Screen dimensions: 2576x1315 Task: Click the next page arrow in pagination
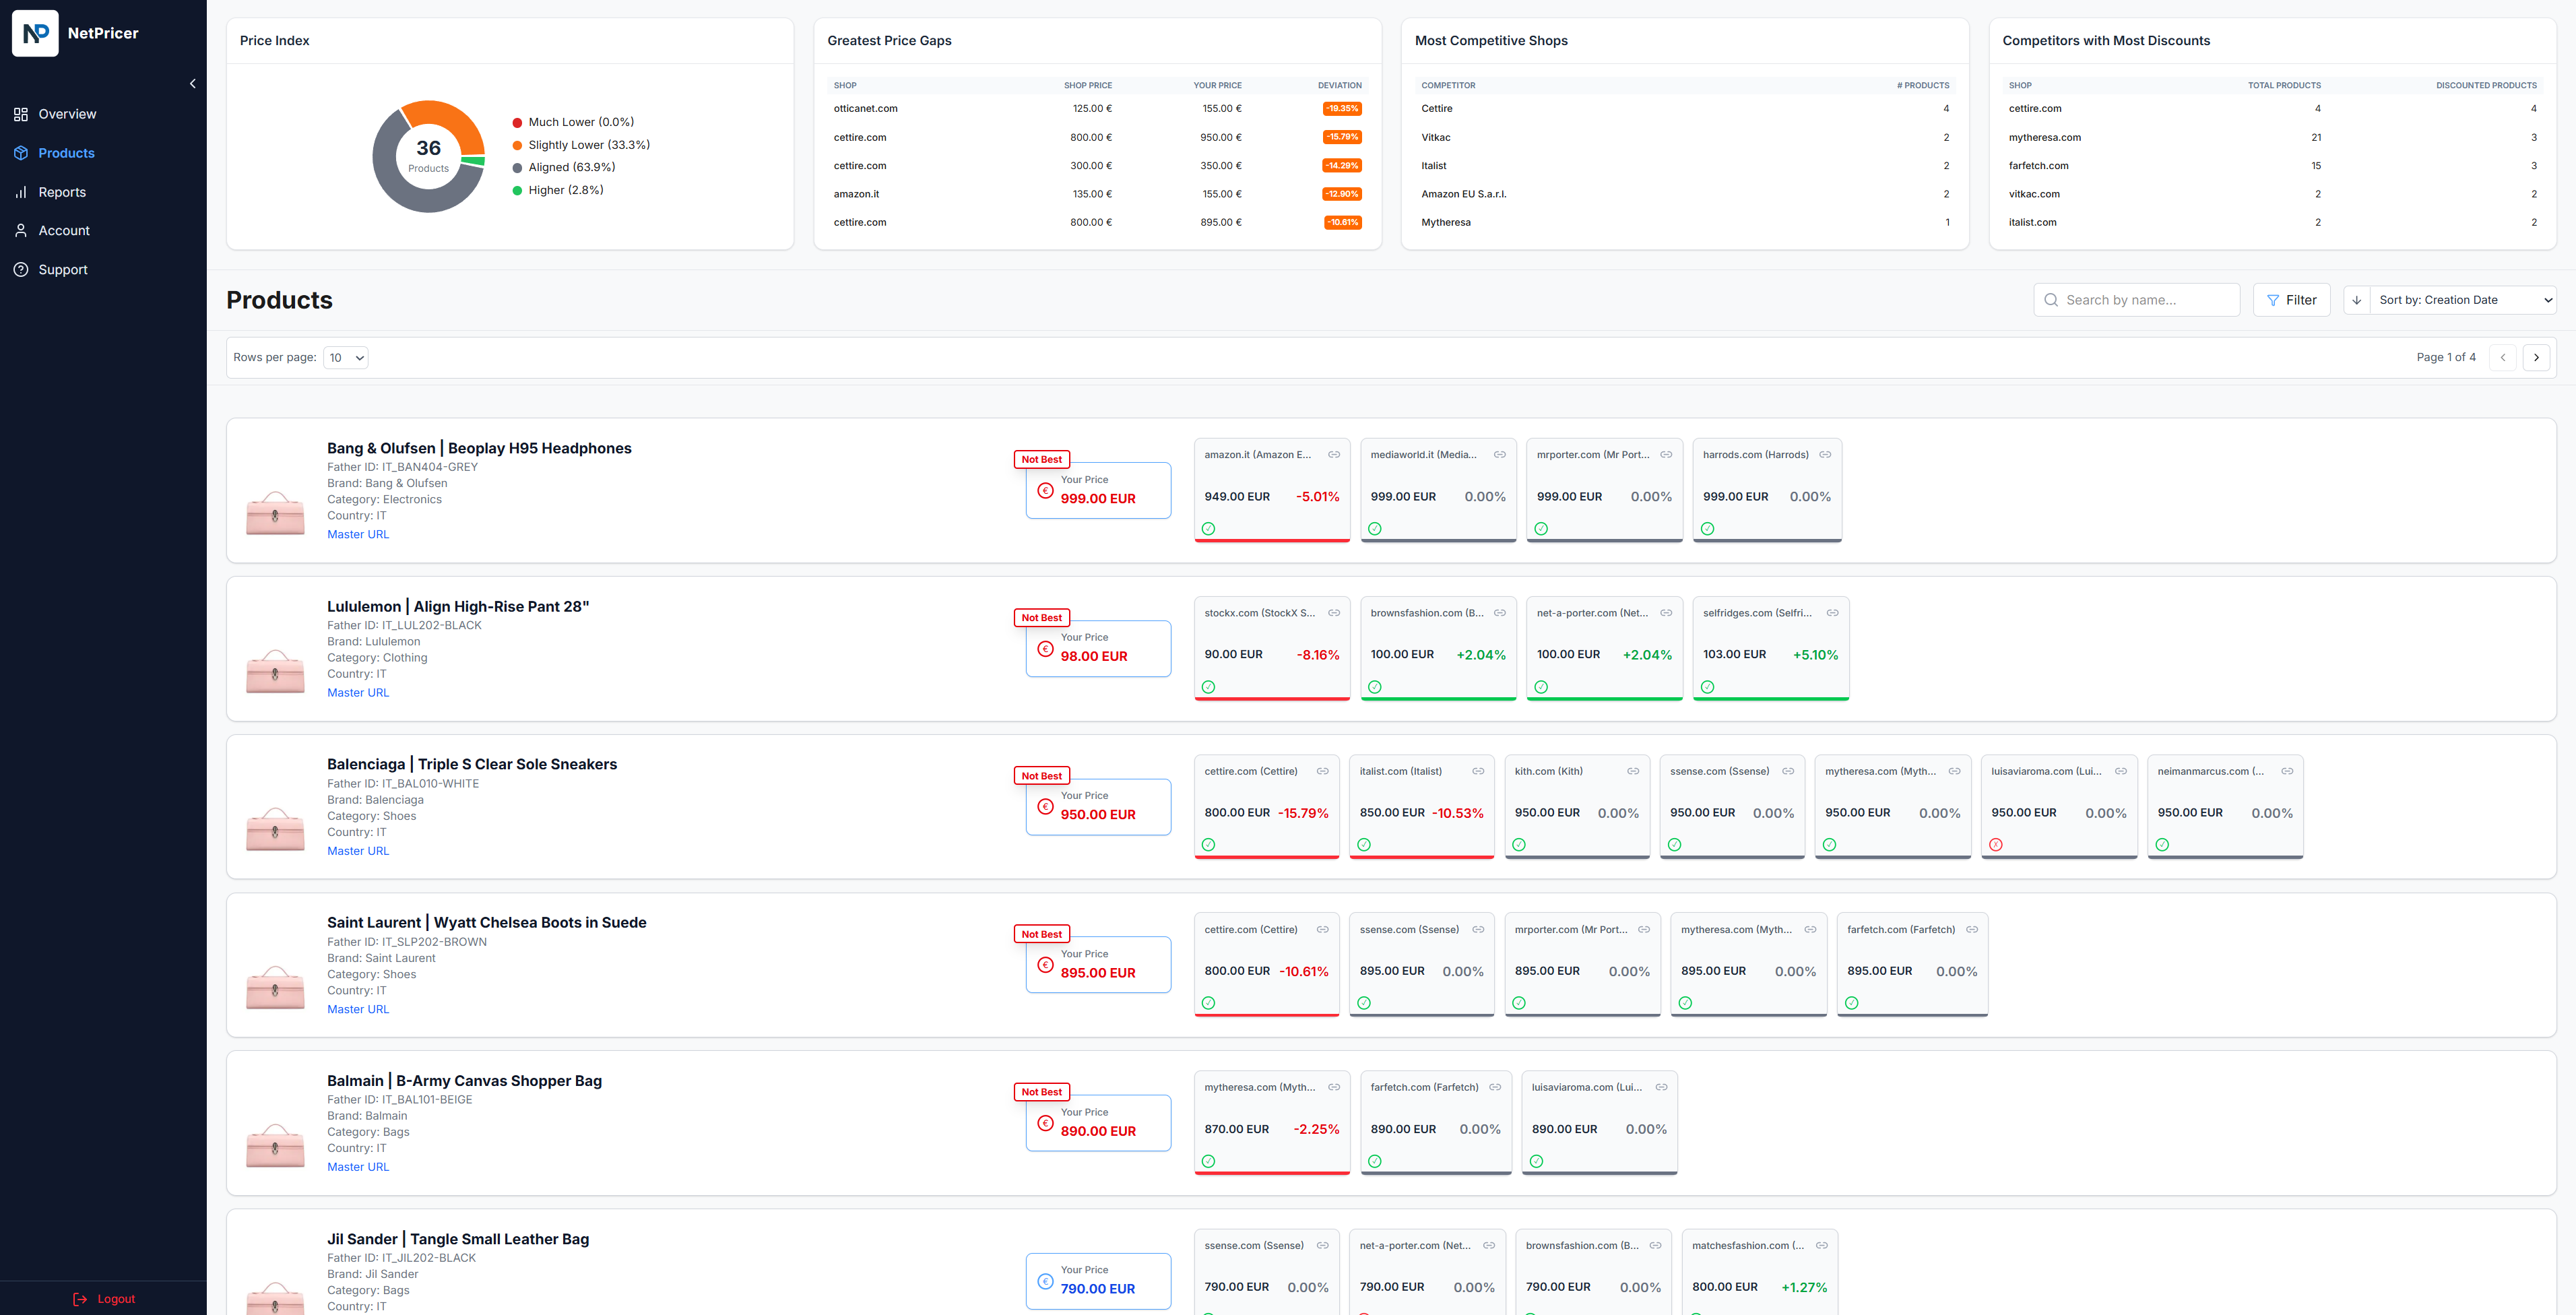pos(2537,357)
